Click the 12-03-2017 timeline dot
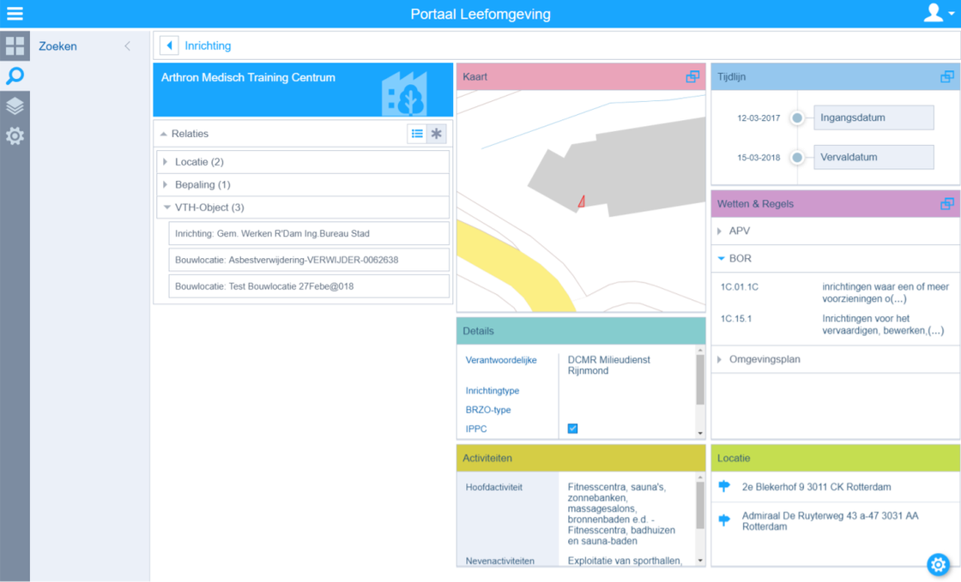The image size is (961, 582). [x=797, y=117]
